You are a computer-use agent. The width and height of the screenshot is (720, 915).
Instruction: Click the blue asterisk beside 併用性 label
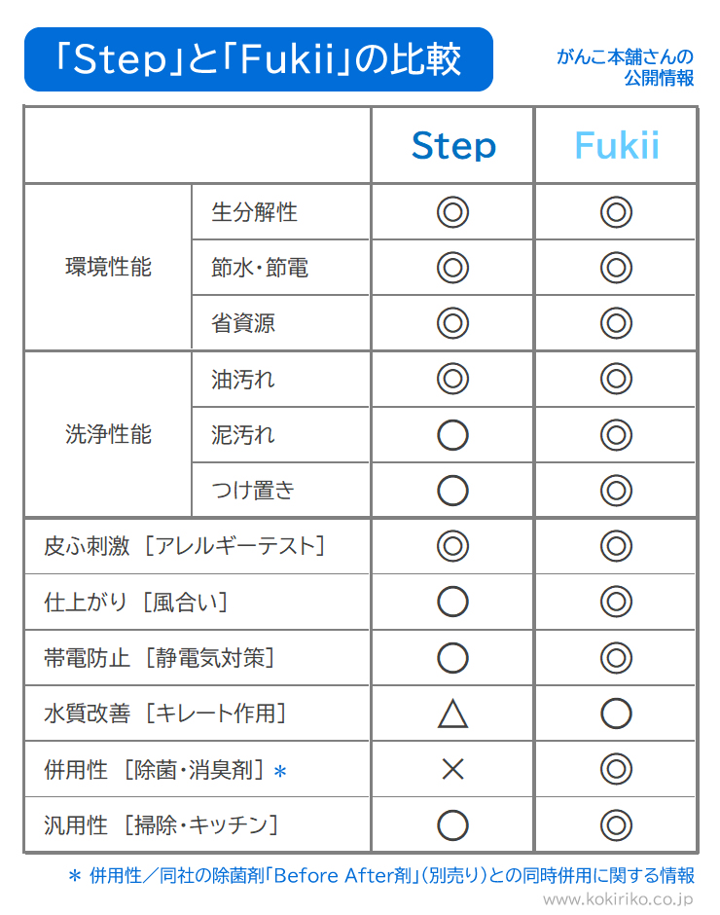pyautogui.click(x=280, y=772)
